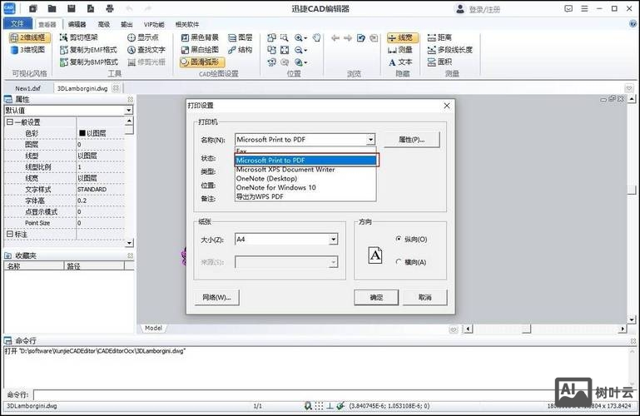Click the 属性(P)... button

point(411,140)
